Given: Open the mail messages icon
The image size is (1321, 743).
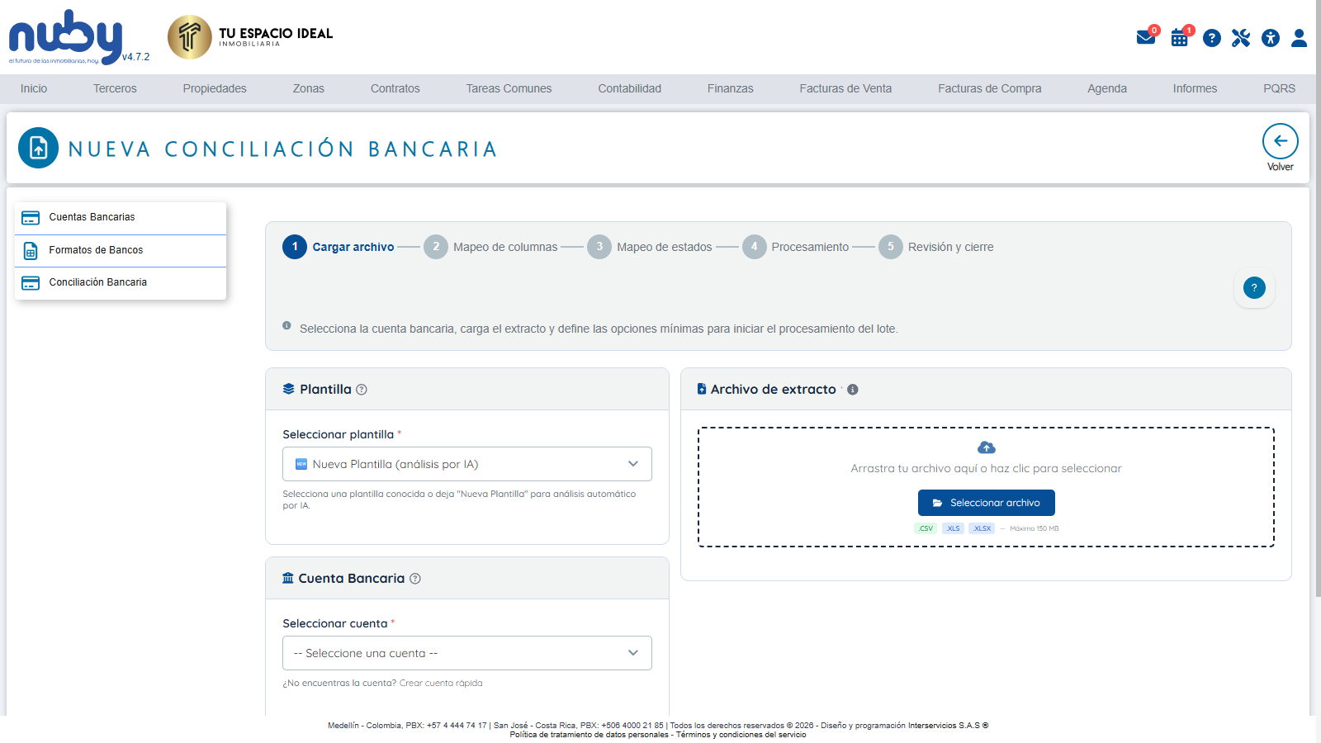Looking at the screenshot, I should (1146, 38).
